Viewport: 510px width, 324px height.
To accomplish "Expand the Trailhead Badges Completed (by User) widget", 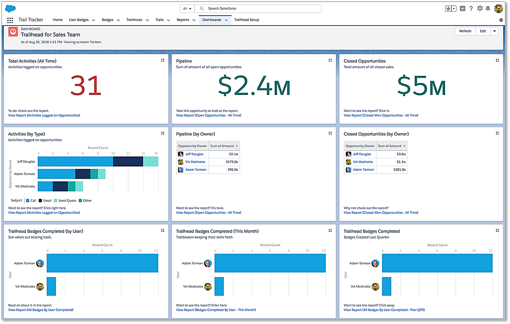I will pyautogui.click(x=163, y=230).
